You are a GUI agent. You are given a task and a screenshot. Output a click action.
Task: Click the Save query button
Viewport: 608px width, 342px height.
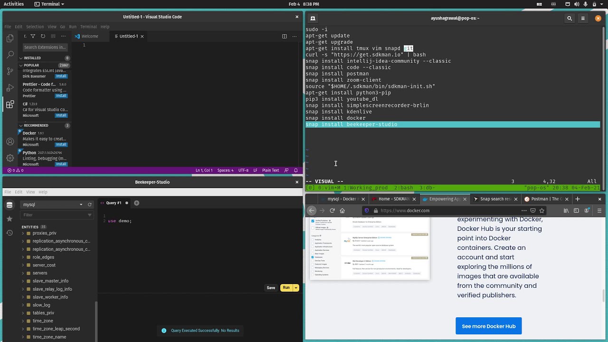click(271, 288)
